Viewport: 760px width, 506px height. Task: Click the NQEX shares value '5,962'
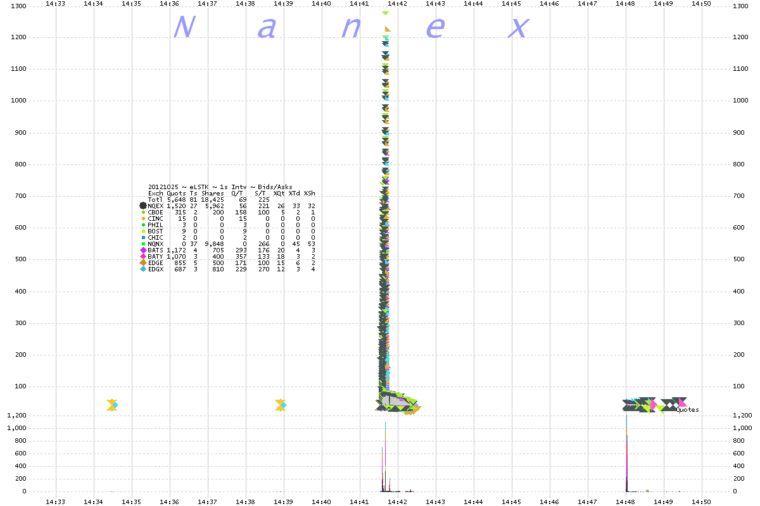click(x=215, y=206)
